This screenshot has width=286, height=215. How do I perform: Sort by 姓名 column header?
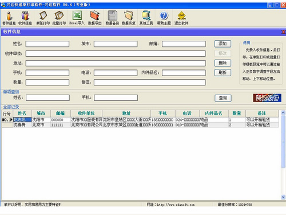coord(22,114)
